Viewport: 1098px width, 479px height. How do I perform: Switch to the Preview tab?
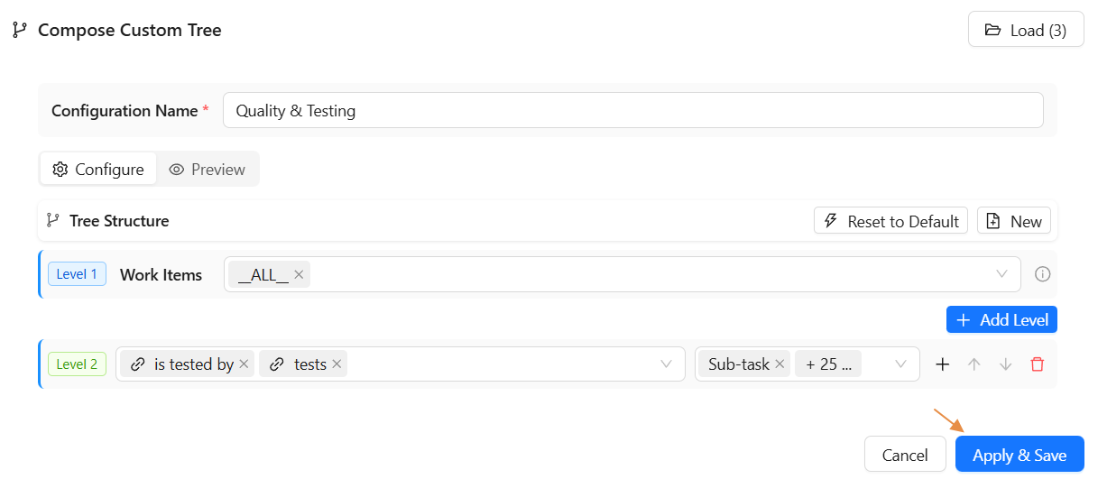point(208,170)
